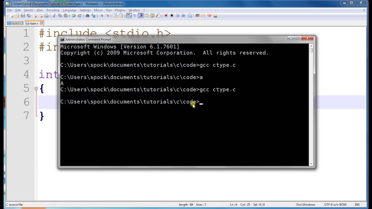The height and width of the screenshot is (209, 372).
Task: Save the current file using toolbar icon
Action: [23, 16]
